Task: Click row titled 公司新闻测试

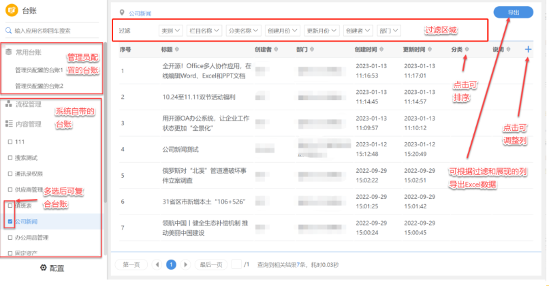Action: coord(326,149)
